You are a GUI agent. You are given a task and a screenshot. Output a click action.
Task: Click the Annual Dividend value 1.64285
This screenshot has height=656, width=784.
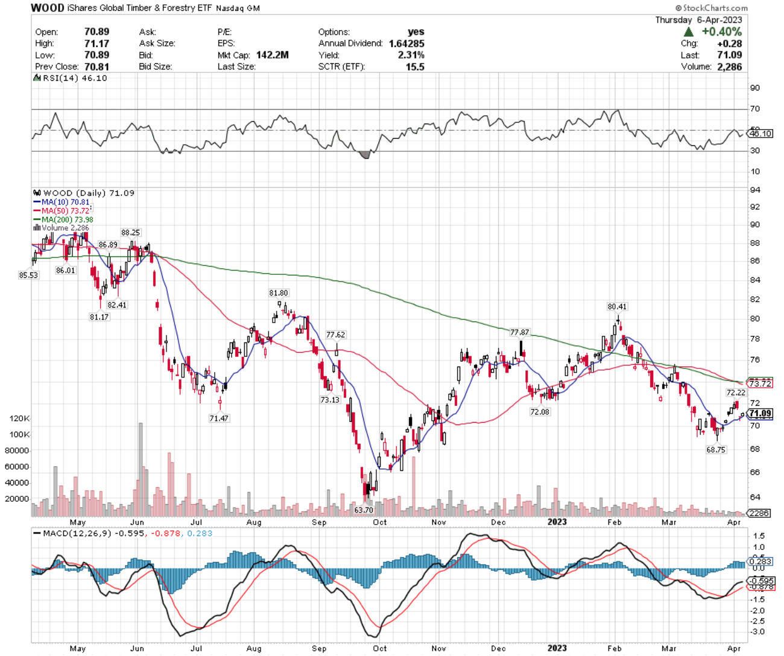click(x=406, y=43)
